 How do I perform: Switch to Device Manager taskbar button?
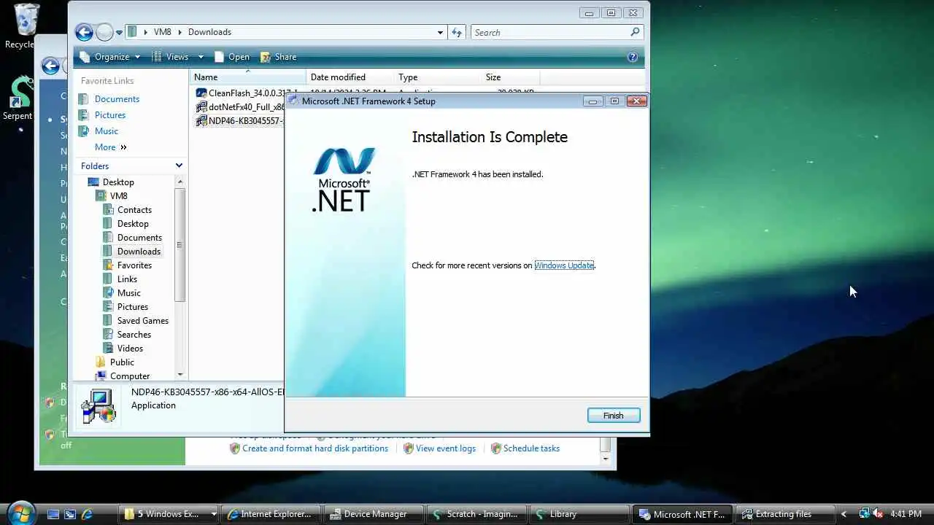pyautogui.click(x=374, y=514)
